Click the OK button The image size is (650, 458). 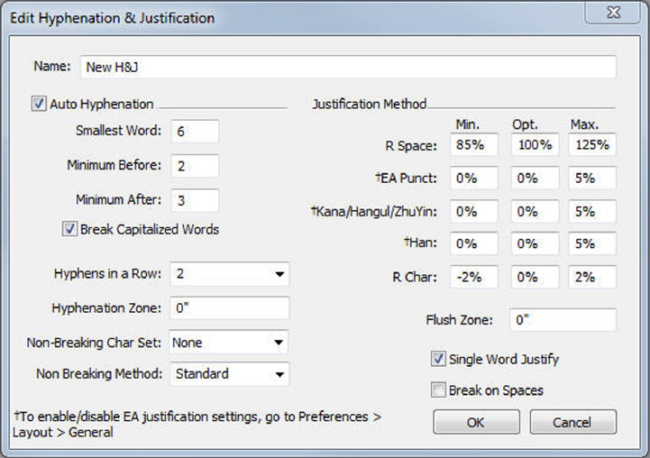(475, 422)
